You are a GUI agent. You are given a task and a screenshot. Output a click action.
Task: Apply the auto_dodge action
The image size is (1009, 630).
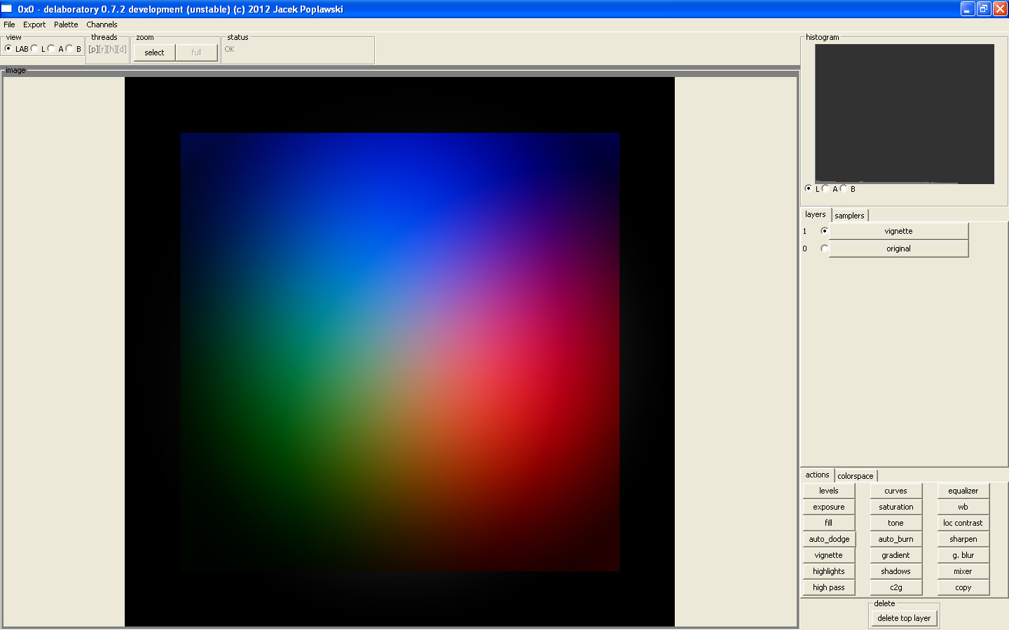point(829,539)
